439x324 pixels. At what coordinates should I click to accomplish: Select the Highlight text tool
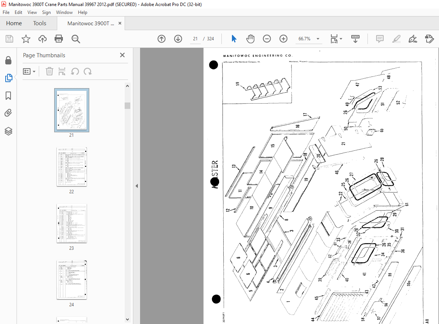(396, 39)
